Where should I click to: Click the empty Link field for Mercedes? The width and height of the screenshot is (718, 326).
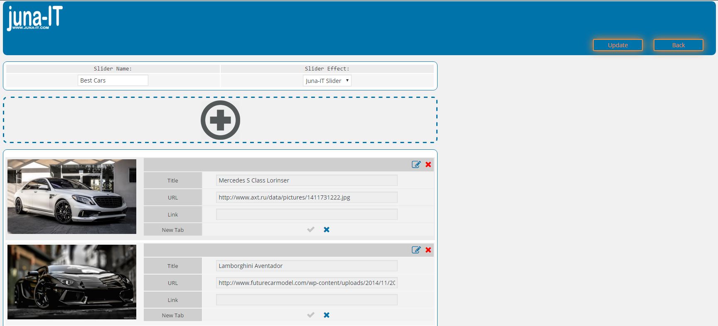coord(307,214)
